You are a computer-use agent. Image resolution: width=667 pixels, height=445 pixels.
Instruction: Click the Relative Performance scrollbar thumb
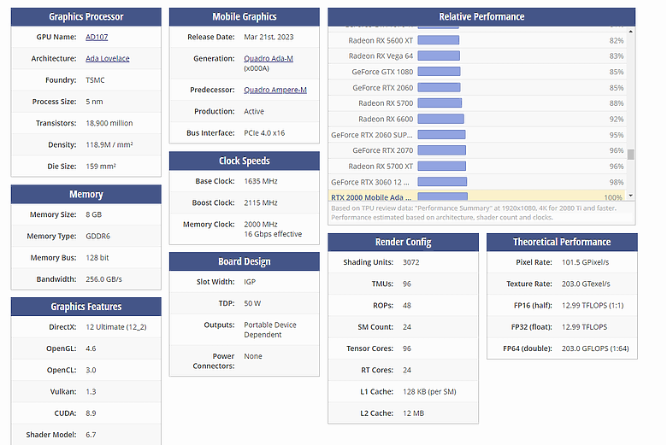point(630,155)
